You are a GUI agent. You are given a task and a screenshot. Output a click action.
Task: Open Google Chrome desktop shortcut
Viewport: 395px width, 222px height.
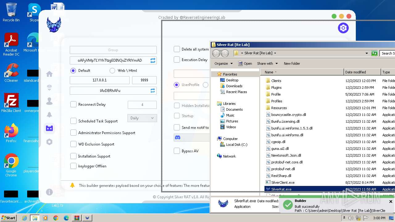tap(11, 165)
